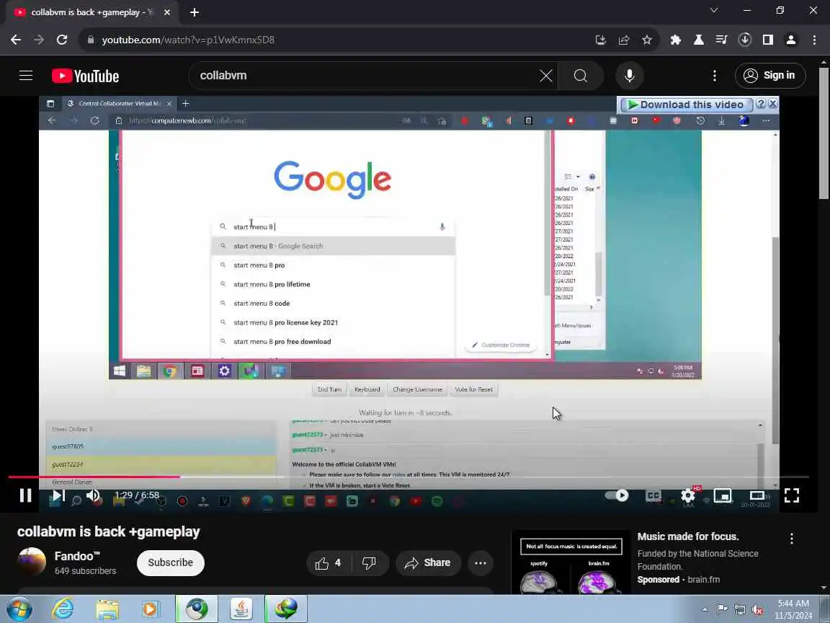
Task: Open Windows Start orb
Action: [19, 609]
